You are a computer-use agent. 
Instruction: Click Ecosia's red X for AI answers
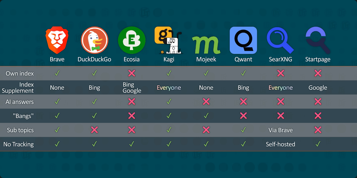132,102
